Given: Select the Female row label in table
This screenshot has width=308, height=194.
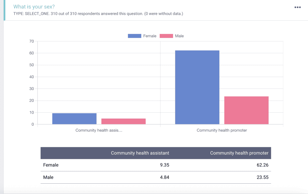Looking at the screenshot, I should click(51, 165).
